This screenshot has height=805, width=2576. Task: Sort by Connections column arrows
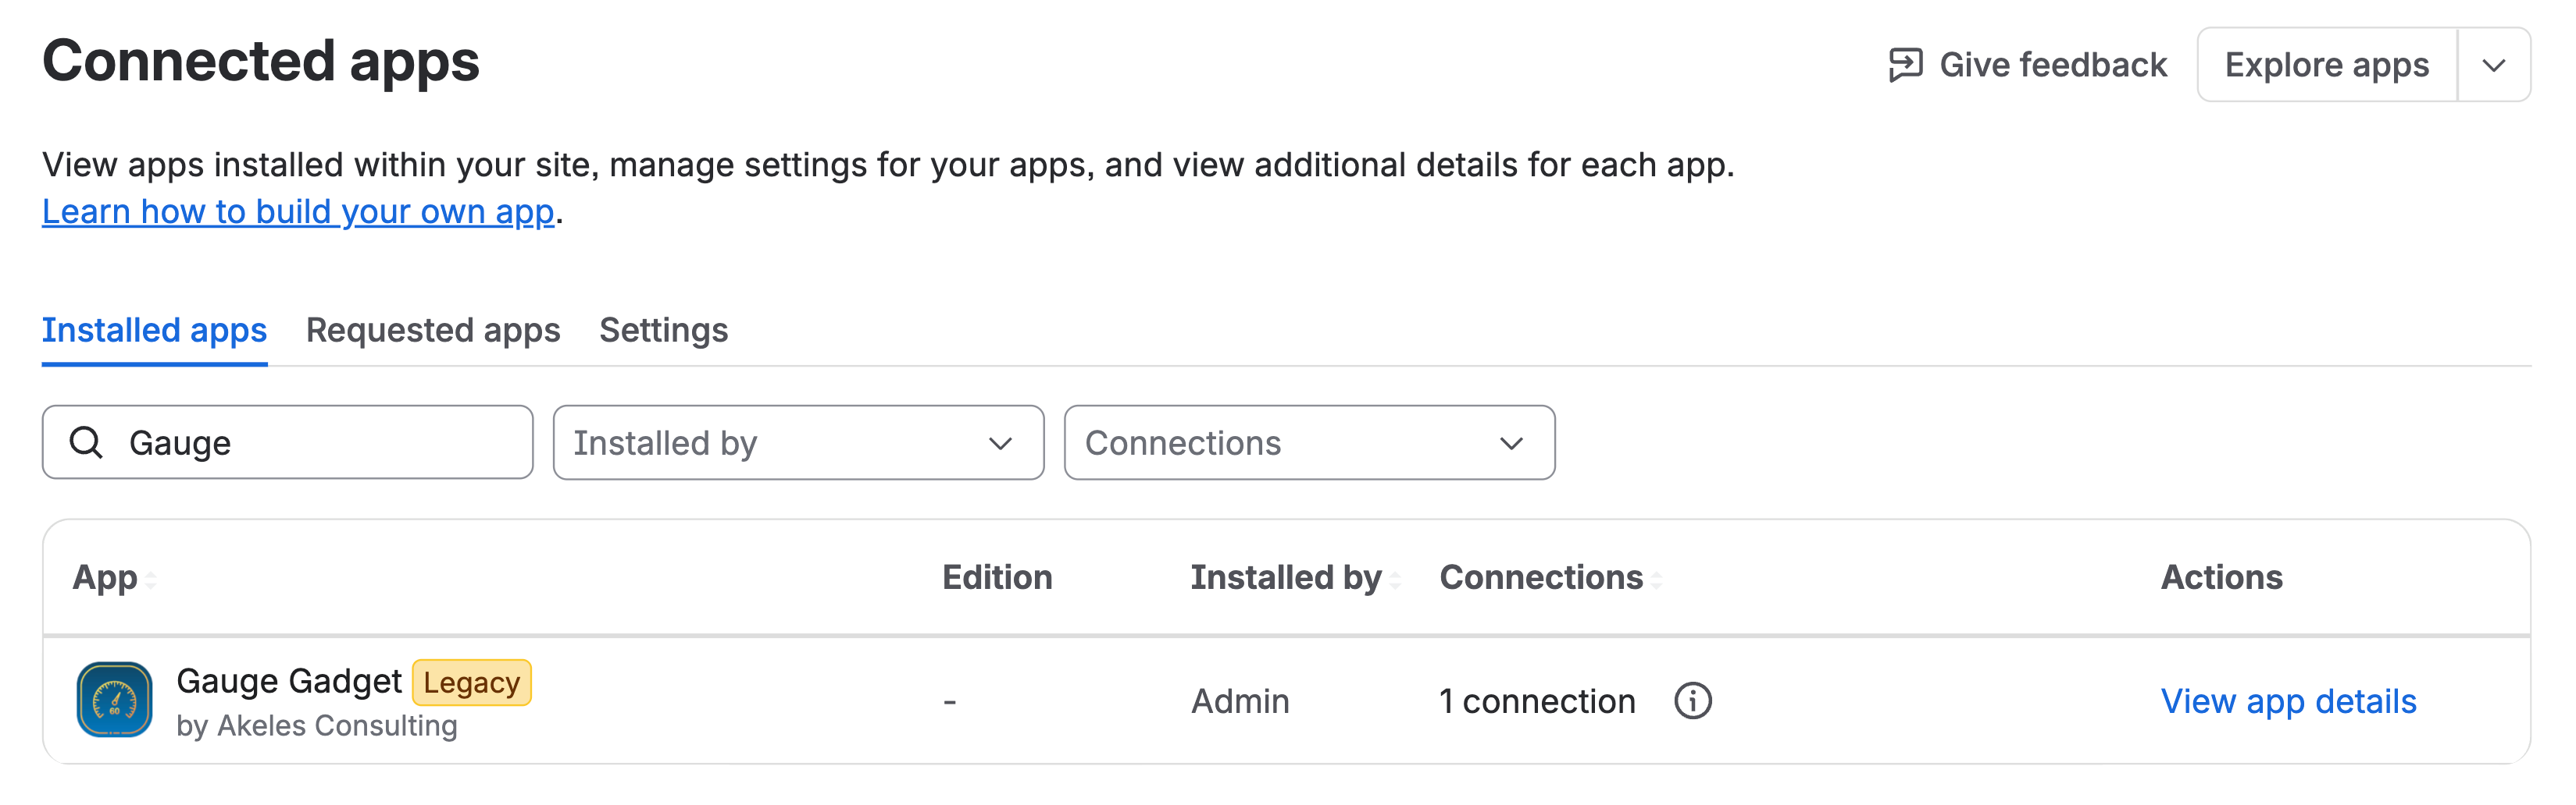tap(1656, 580)
